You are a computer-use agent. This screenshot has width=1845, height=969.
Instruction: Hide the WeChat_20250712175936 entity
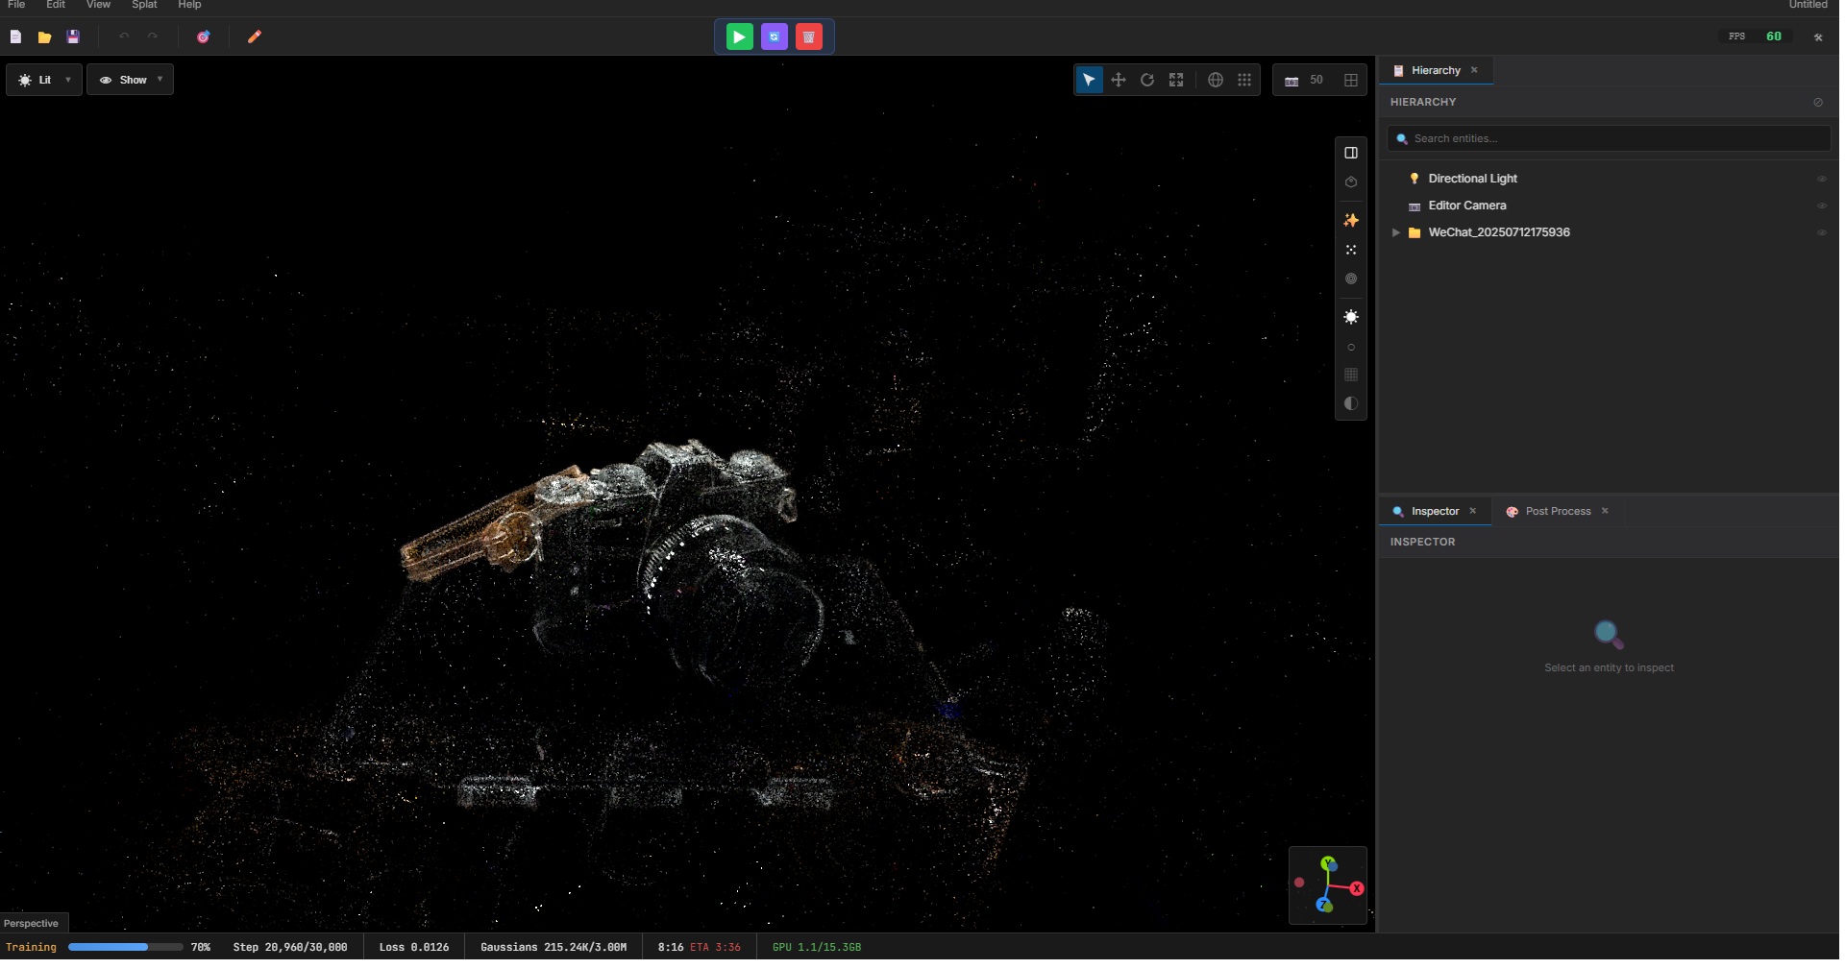(1821, 231)
